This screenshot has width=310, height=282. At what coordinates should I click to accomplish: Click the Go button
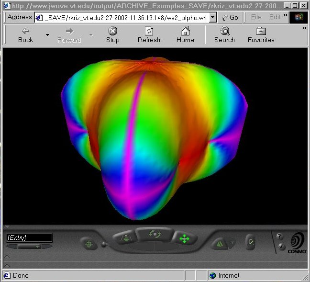click(x=230, y=17)
